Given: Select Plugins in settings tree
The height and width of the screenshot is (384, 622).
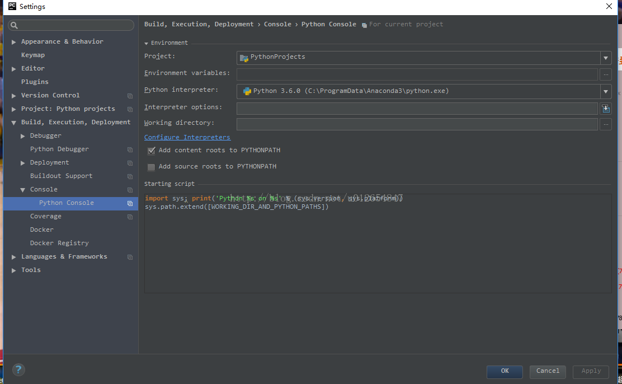Looking at the screenshot, I should coord(35,82).
